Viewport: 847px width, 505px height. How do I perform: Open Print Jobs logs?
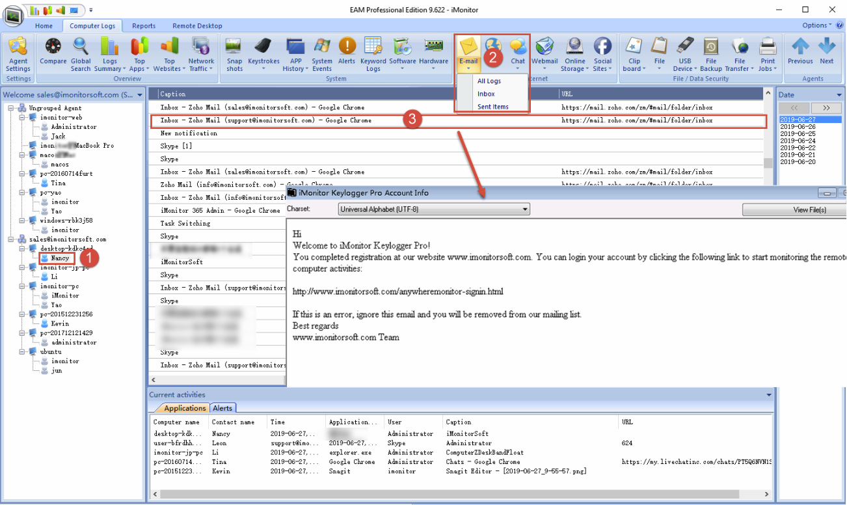[x=768, y=55]
